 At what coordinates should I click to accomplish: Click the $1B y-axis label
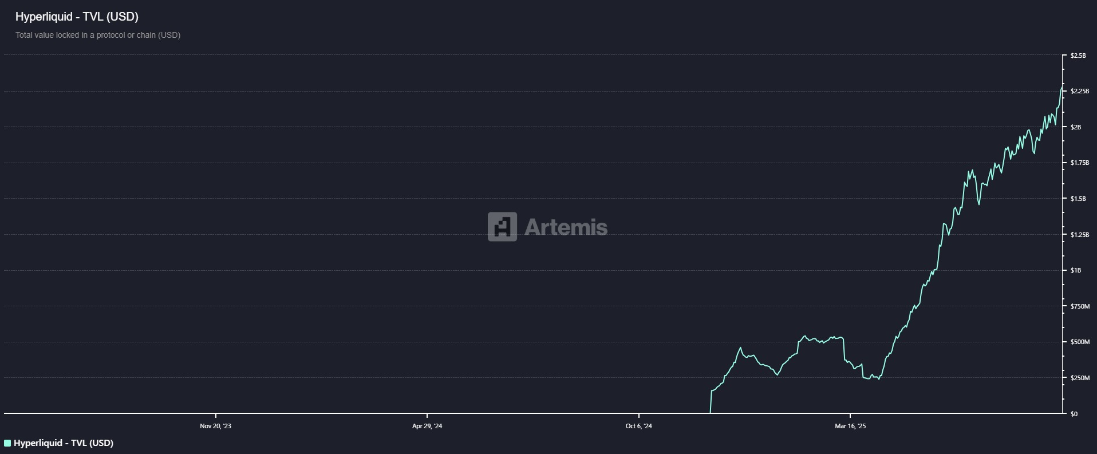coord(1076,270)
